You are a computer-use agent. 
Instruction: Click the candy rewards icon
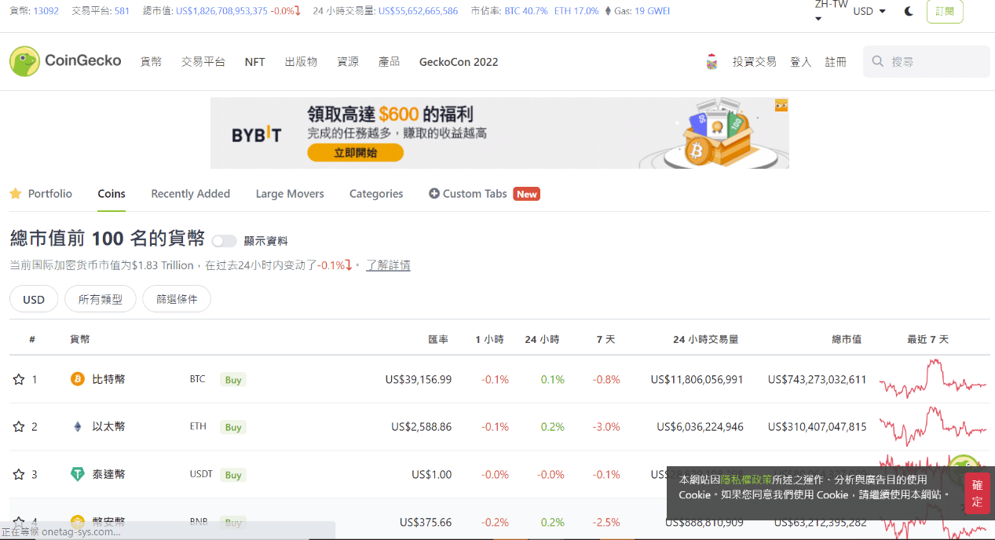pyautogui.click(x=712, y=60)
